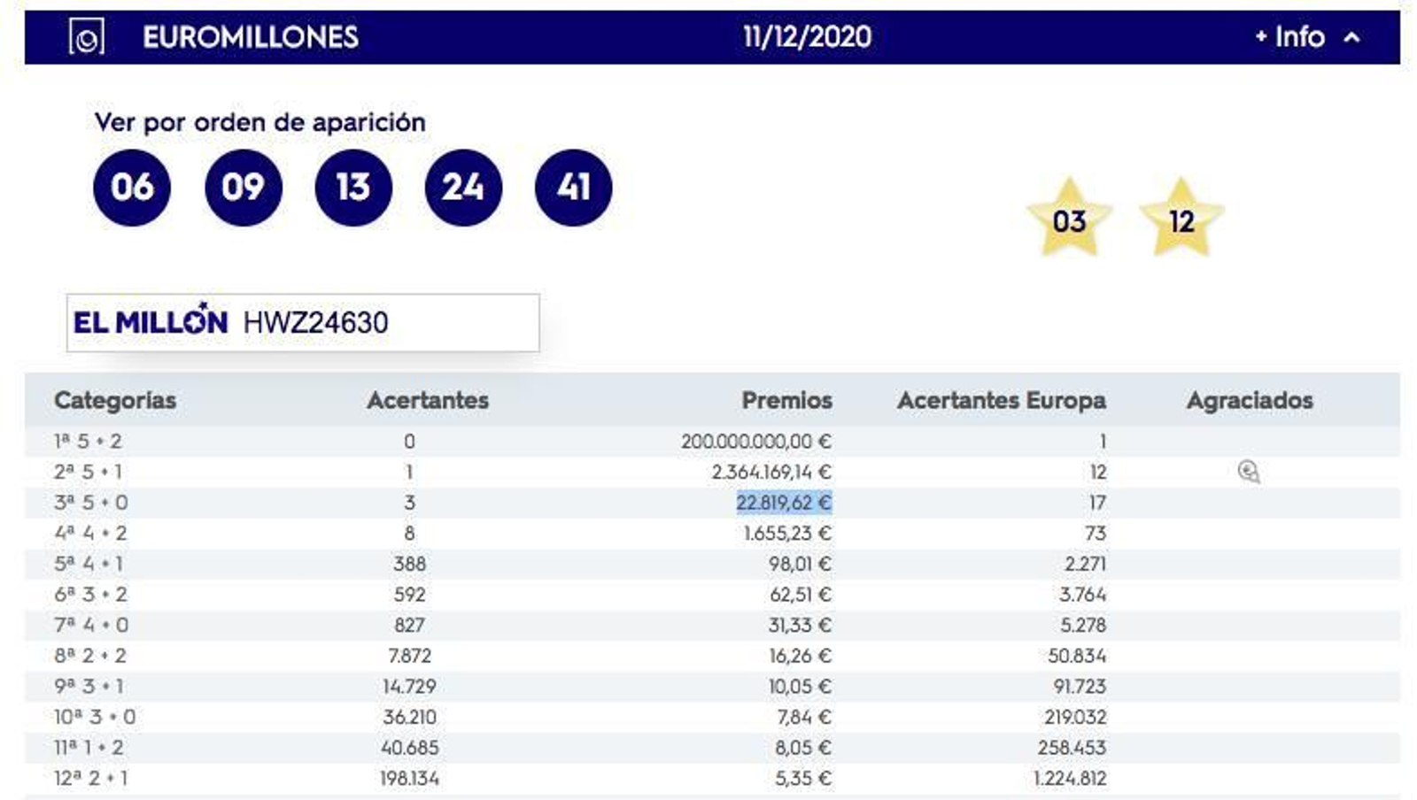This screenshot has height=800, width=1417.
Task: Click the draw date 11/12/2020
Action: point(806,38)
